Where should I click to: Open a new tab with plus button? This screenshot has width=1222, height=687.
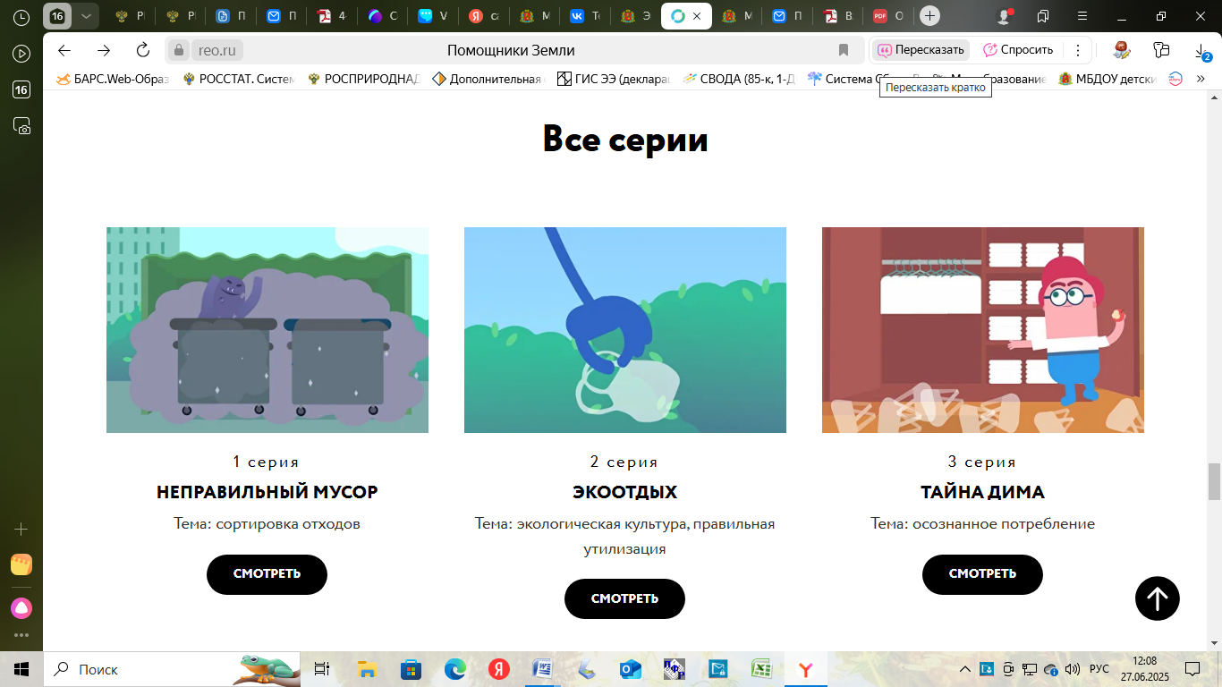(930, 16)
